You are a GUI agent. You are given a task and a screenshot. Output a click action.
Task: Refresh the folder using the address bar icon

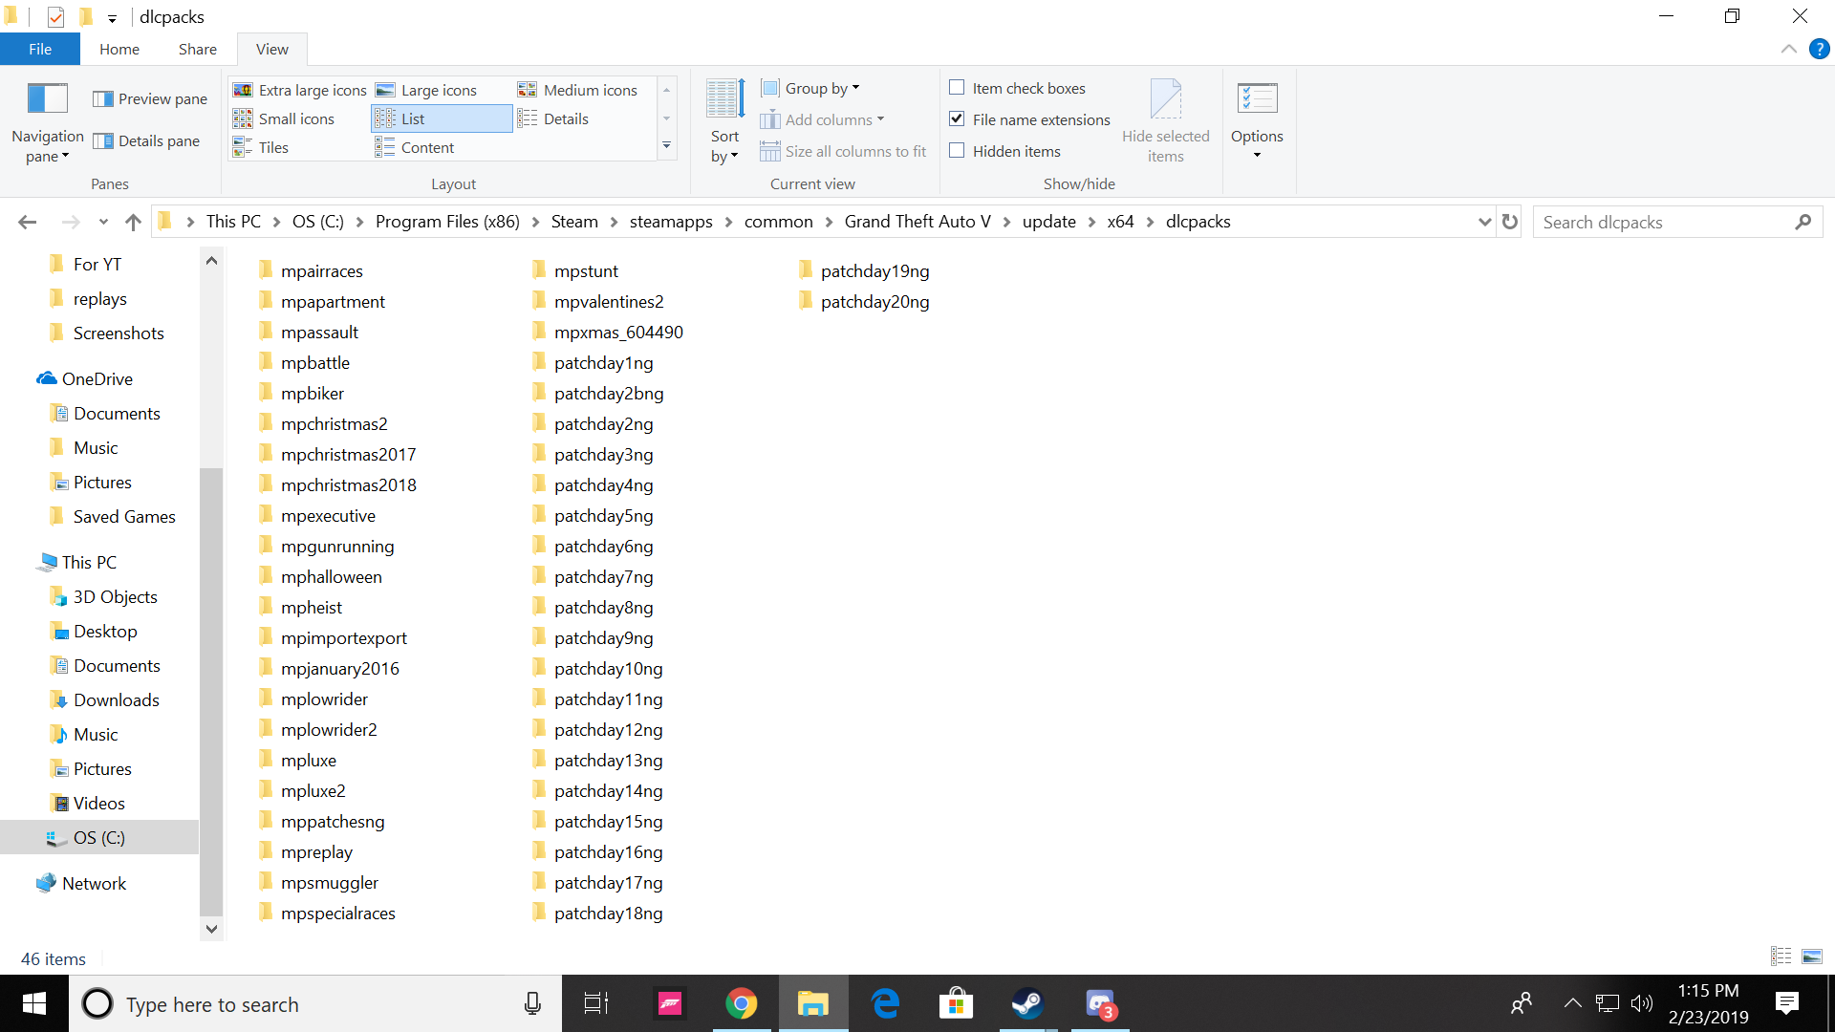[1509, 221]
